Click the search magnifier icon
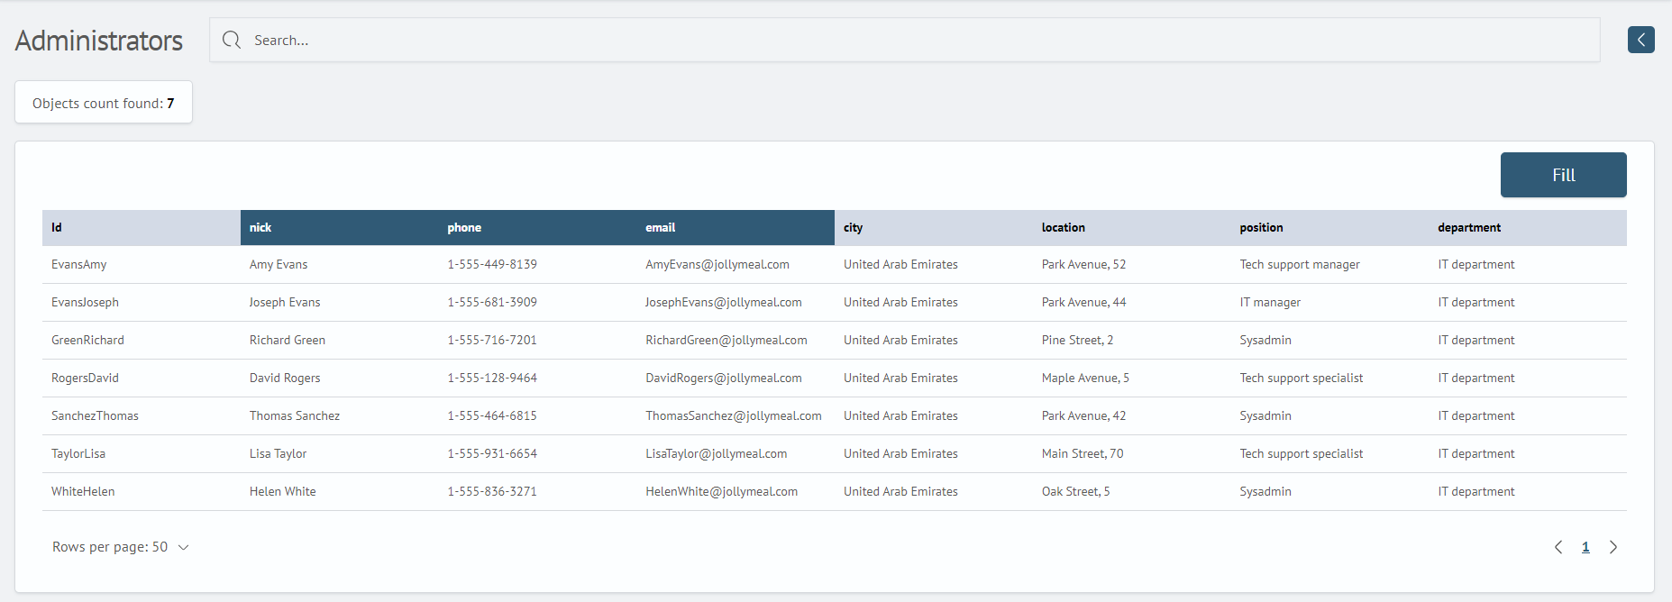 pos(232,40)
